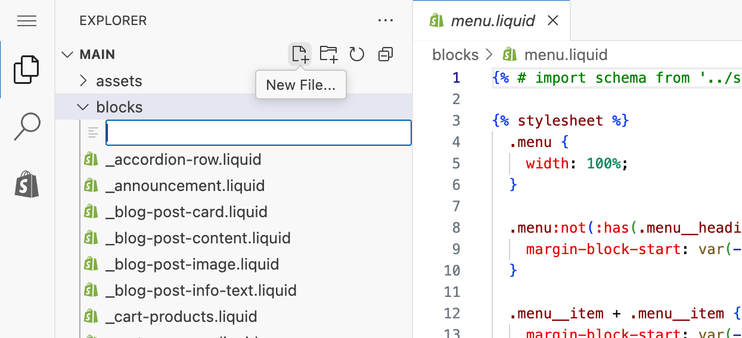Click the blocks breadcrumb segment
Viewport: 742px width, 338px height.
click(x=455, y=55)
